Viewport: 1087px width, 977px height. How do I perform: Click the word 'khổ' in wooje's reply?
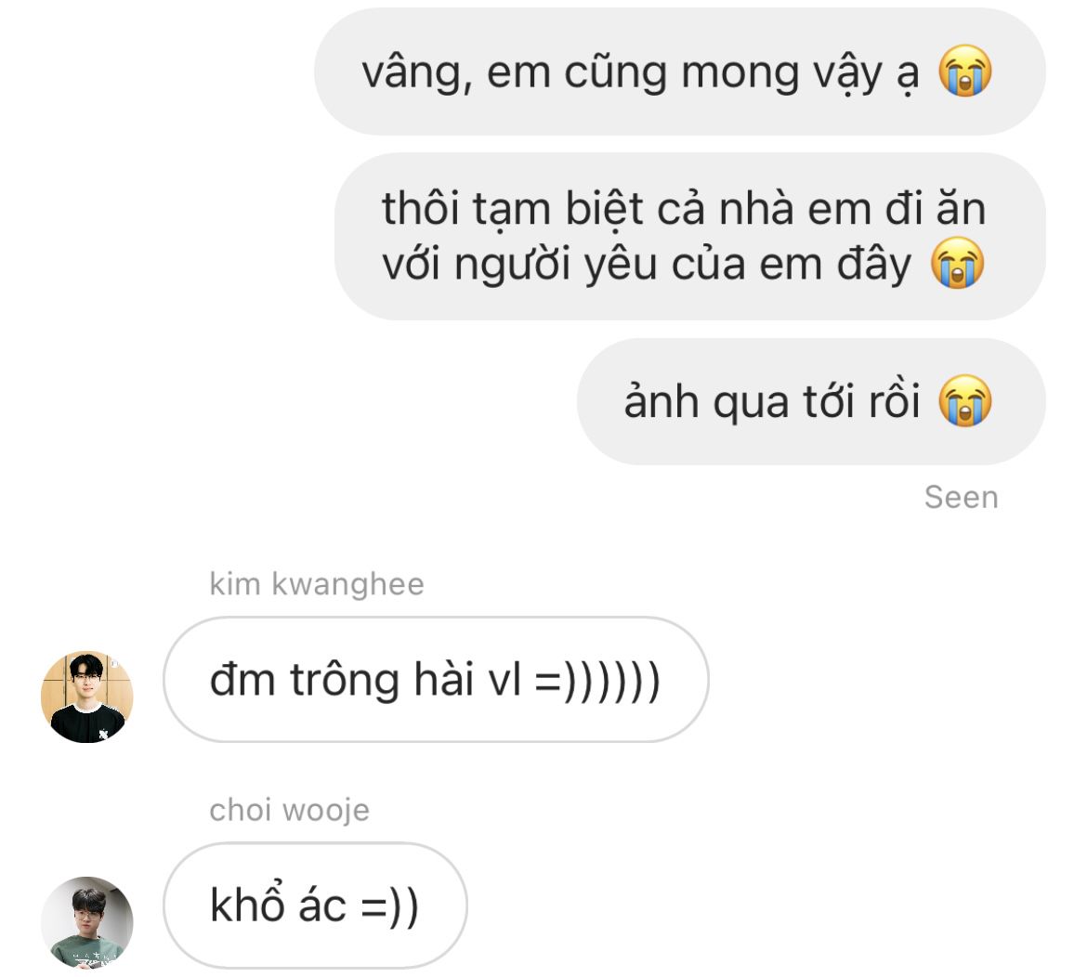click(x=248, y=904)
